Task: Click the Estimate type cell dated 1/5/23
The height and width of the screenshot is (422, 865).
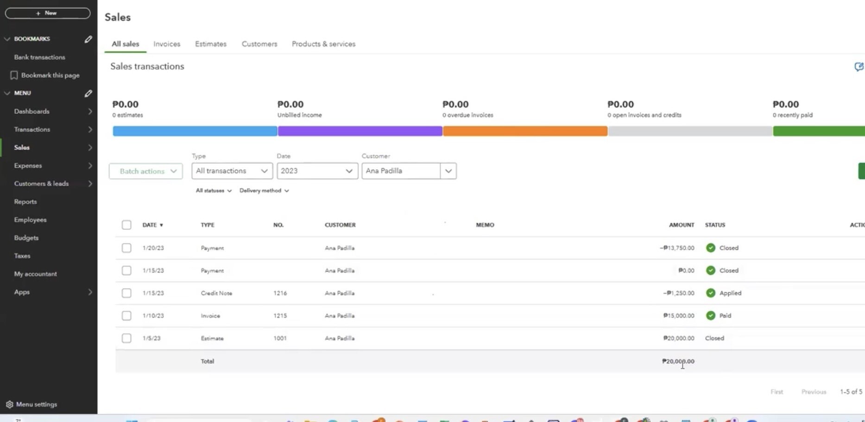Action: (212, 339)
